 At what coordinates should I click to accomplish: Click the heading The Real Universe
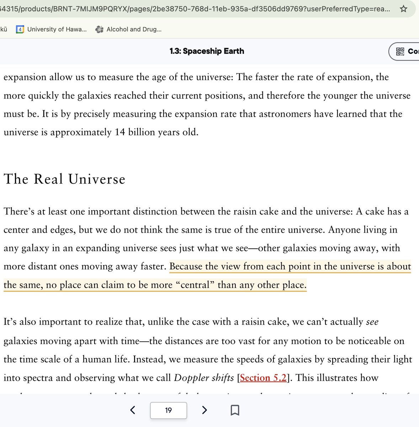[64, 179]
